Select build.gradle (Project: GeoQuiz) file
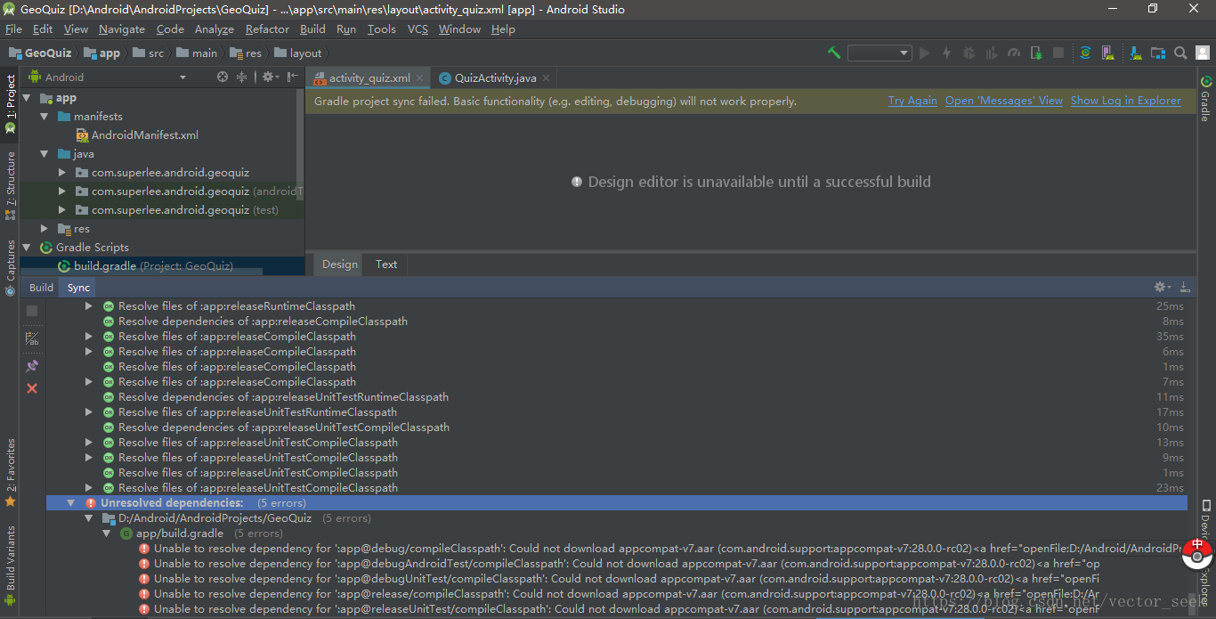The width and height of the screenshot is (1216, 619). click(145, 266)
